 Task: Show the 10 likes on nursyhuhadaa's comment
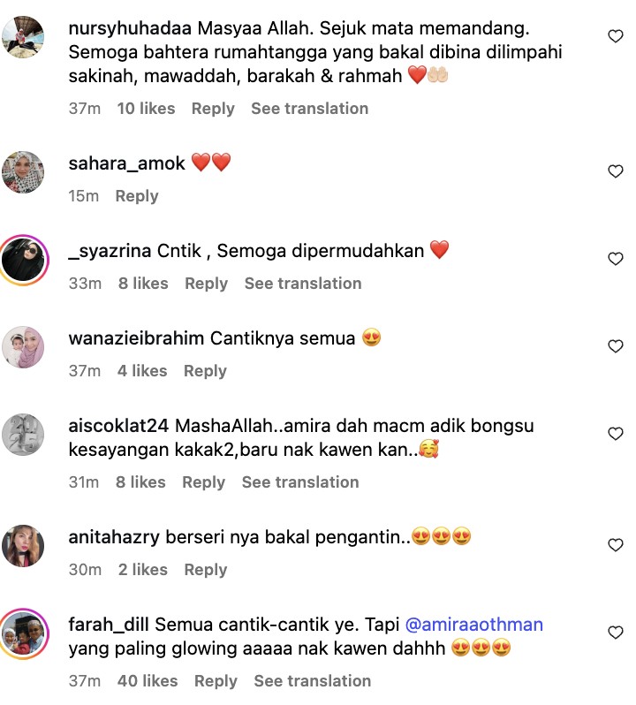click(x=146, y=109)
